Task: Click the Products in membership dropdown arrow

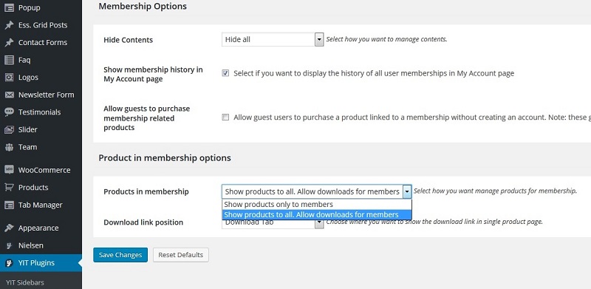Action: (407, 191)
